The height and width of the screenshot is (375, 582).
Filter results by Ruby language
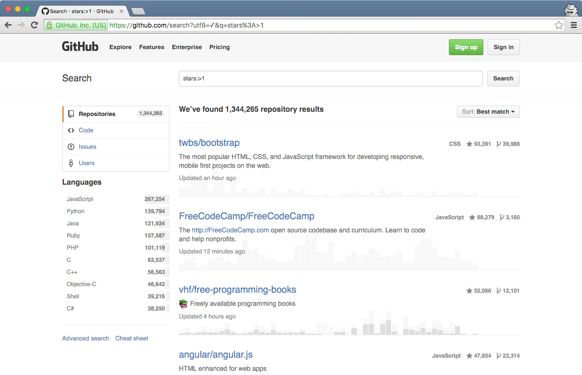tap(116, 236)
